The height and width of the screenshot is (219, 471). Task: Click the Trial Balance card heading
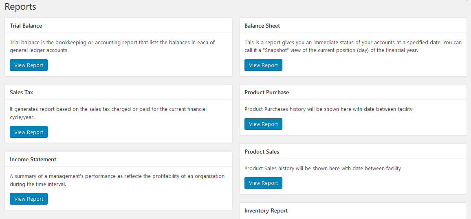click(26, 26)
